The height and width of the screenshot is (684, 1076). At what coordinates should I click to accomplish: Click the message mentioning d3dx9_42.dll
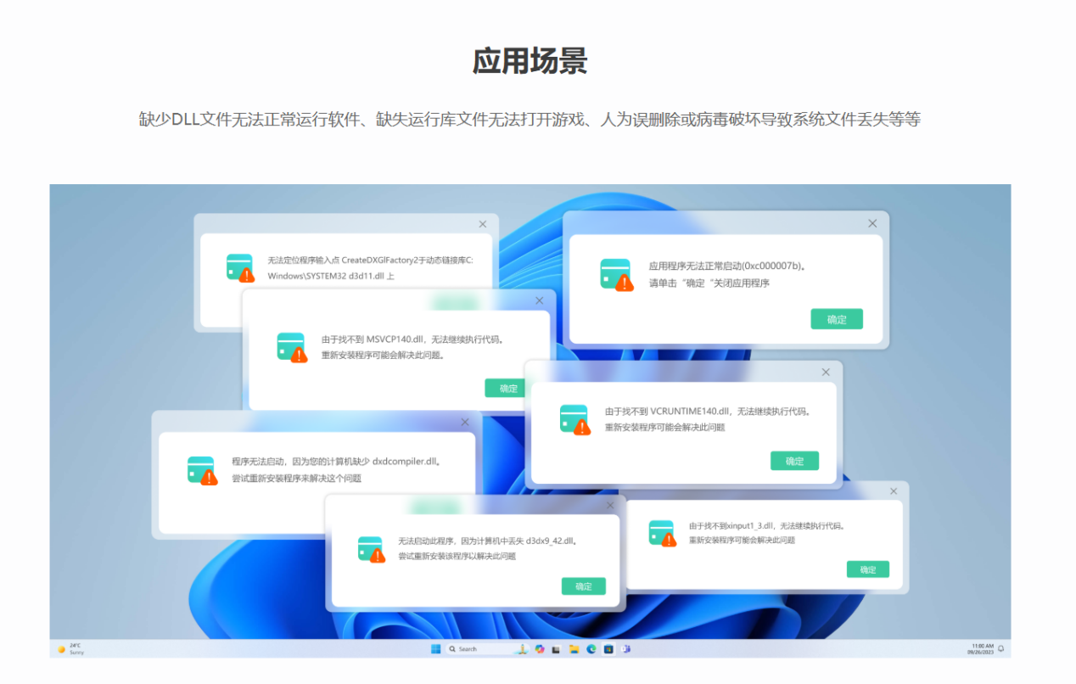pos(489,541)
